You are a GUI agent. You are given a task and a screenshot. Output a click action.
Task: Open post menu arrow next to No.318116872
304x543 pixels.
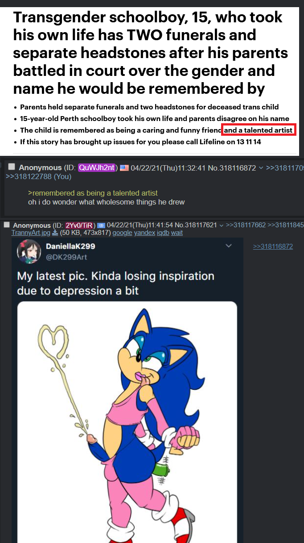coord(261,168)
